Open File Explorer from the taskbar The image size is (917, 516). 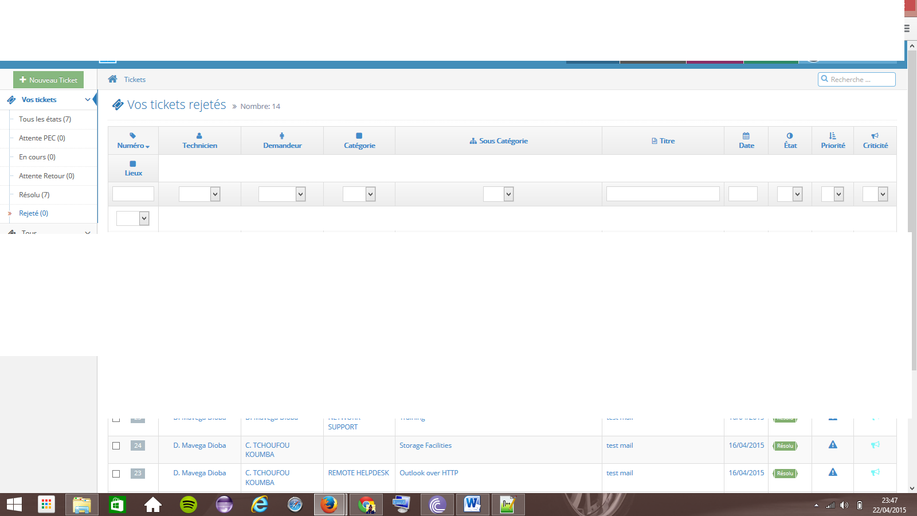82,505
